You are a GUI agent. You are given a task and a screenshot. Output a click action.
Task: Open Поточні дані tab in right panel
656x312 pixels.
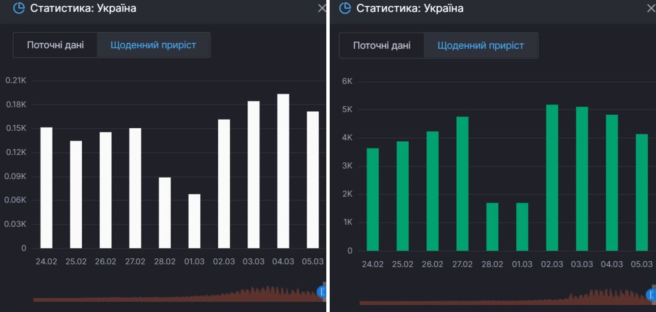(382, 46)
